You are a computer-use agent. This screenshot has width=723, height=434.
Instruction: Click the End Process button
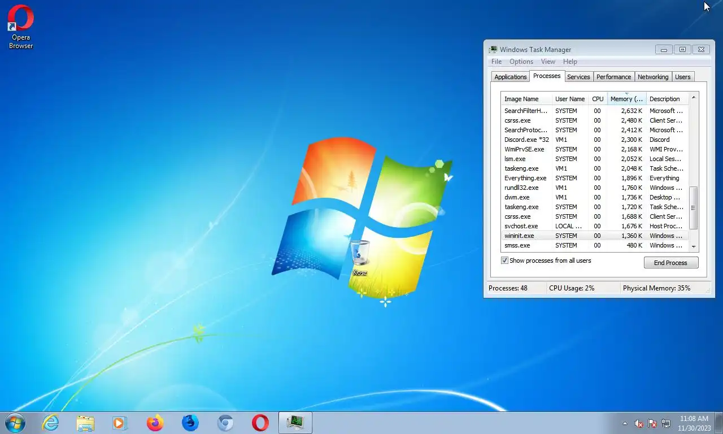[671, 263]
